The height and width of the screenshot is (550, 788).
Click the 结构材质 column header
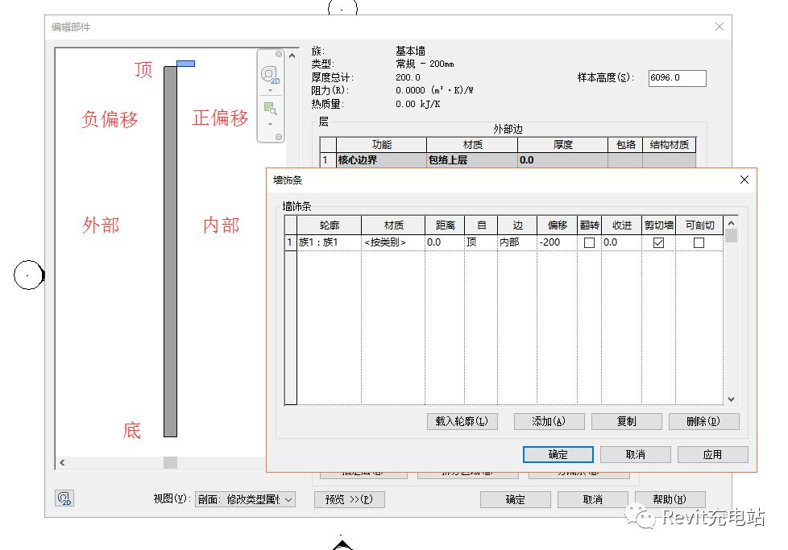tap(669, 145)
